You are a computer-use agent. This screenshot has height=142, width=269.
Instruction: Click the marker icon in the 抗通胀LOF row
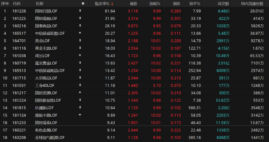[x=80, y=107]
